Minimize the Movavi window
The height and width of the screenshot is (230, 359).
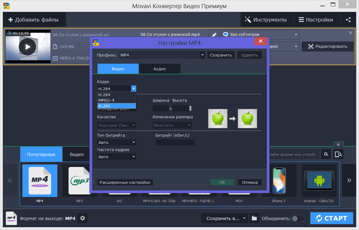[323, 6]
